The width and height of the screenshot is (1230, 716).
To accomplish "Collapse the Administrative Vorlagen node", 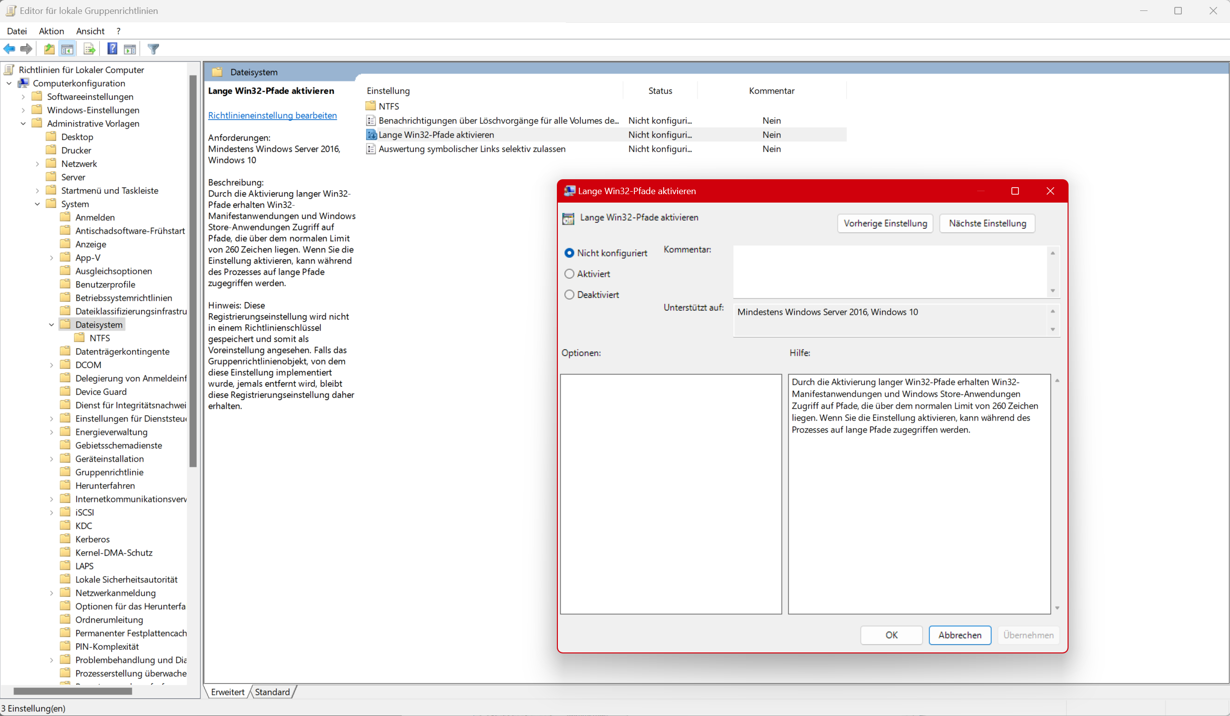I will click(x=23, y=124).
